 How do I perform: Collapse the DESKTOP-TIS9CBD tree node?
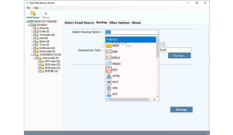point(26,22)
